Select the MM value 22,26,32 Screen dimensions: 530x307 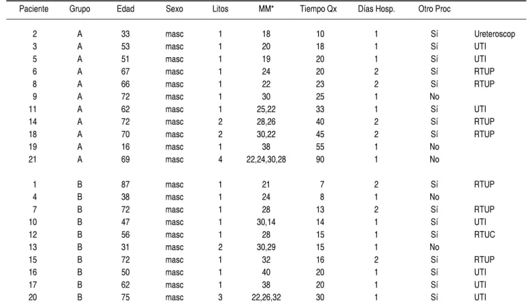[x=266, y=297]
